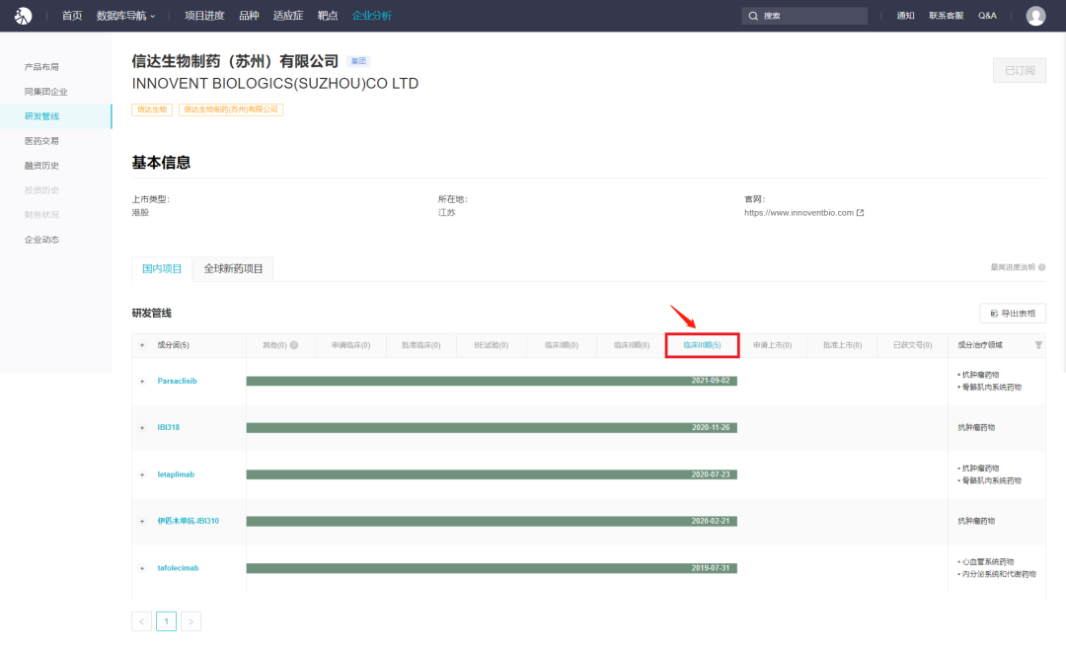Click the 已获文号(0) column header
This screenshot has height=654, width=1066.
pyautogui.click(x=912, y=345)
